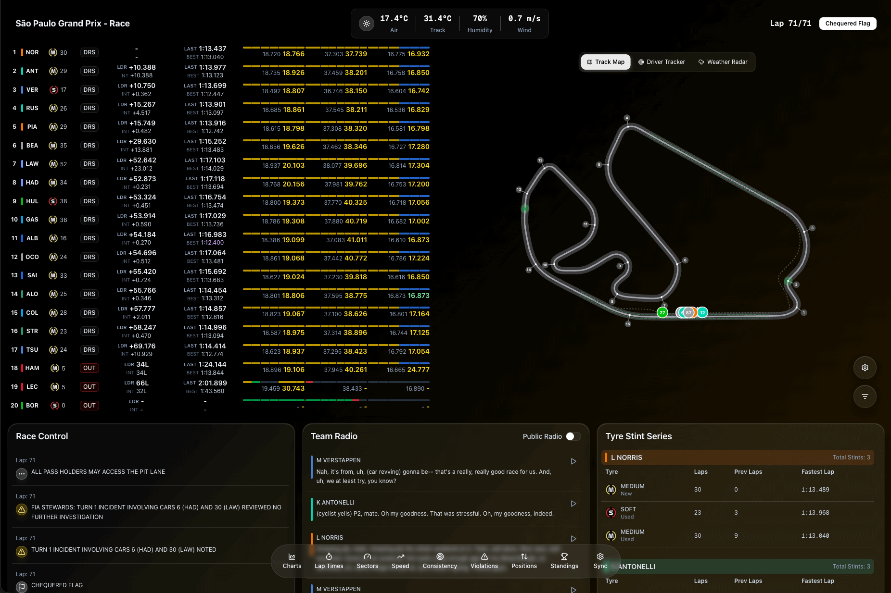Play L Norris's team radio clip
Image resolution: width=891 pixels, height=593 pixels.
click(x=573, y=539)
